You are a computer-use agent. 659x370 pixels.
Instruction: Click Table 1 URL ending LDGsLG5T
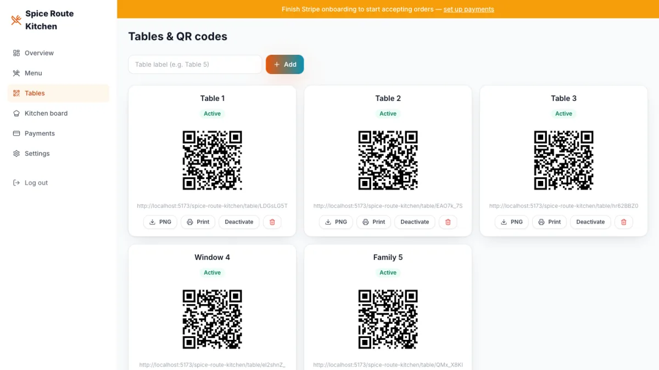213,206
